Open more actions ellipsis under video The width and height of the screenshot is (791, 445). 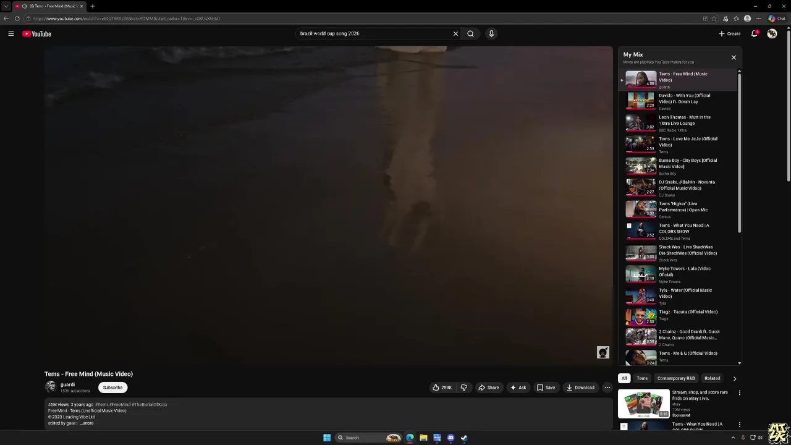point(607,388)
